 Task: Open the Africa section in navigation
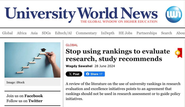pos(22,33)
